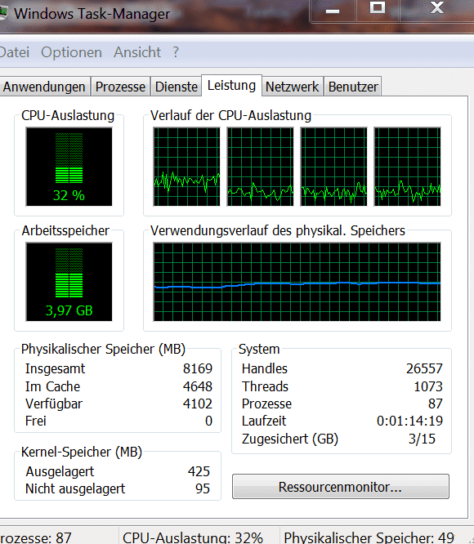Switch to the Benutzer tab
474x544 pixels.
(353, 87)
